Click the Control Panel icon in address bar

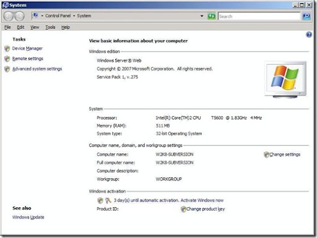point(35,15)
